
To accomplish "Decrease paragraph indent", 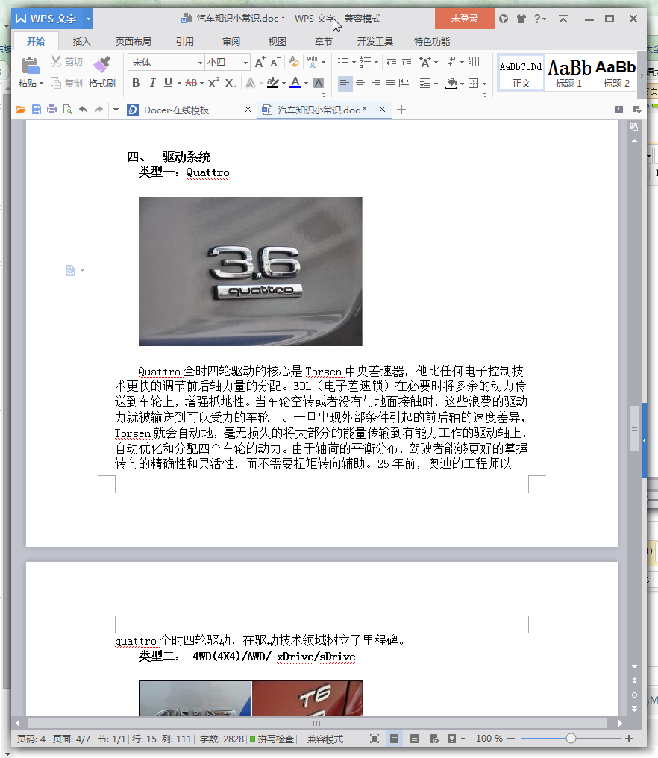I will point(391,62).
